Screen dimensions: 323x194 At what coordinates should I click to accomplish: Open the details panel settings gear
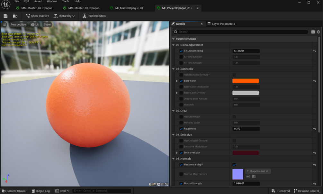tap(318, 32)
